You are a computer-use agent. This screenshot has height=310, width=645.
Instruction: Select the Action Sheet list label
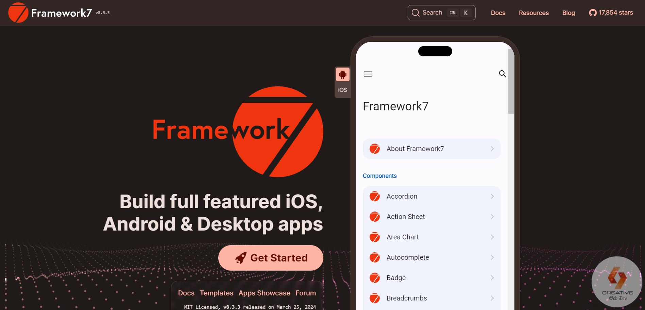[x=406, y=217]
